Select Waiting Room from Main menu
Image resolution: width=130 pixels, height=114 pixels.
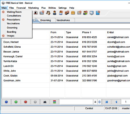16,12
